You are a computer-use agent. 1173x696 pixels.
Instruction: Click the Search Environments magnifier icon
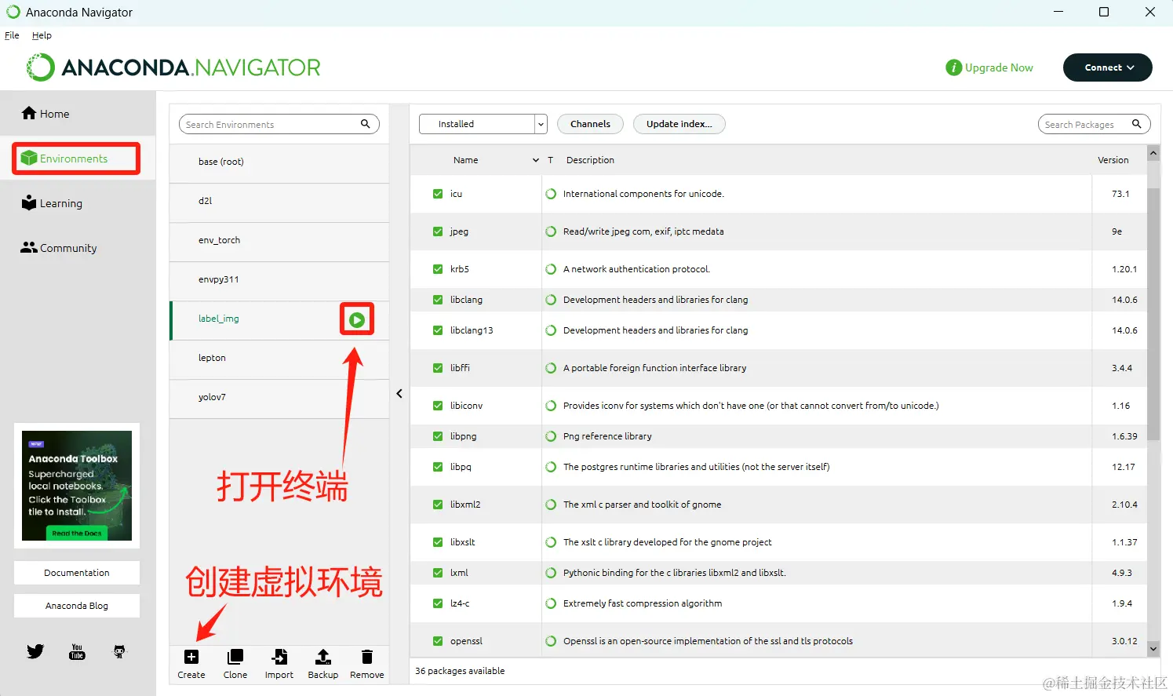pyautogui.click(x=365, y=124)
